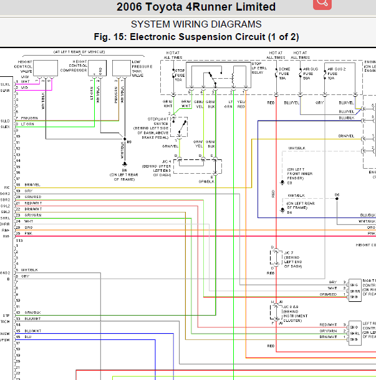Click the 'GRY' label under the AIR SUS 2 fuse
Screen dimensions: 376x380
319,102
